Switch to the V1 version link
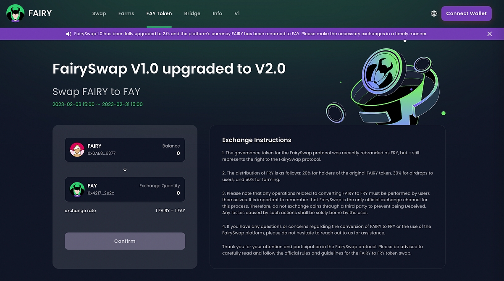 click(x=237, y=13)
